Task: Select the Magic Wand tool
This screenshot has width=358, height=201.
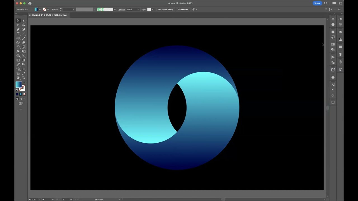Action: click(18, 25)
